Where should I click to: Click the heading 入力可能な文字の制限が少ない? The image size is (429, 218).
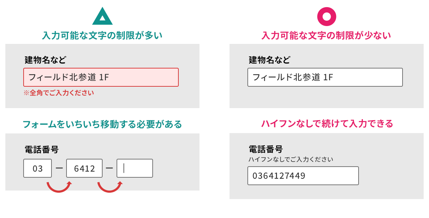point(326,35)
